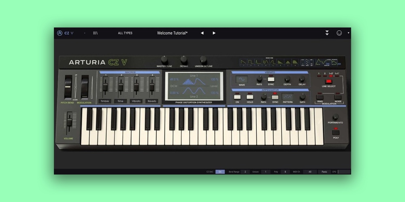
Task: Open the preset browser library icon
Action: pyautogui.click(x=95, y=33)
